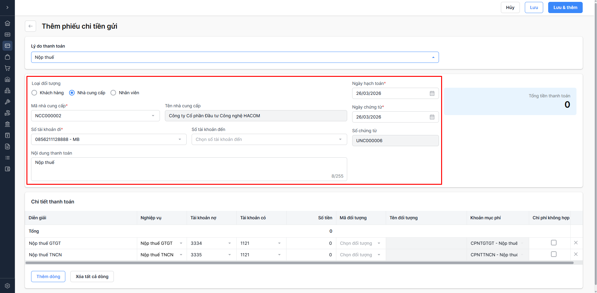
Task: Delete the Nộp thuế GTGT row
Action: (x=576, y=243)
